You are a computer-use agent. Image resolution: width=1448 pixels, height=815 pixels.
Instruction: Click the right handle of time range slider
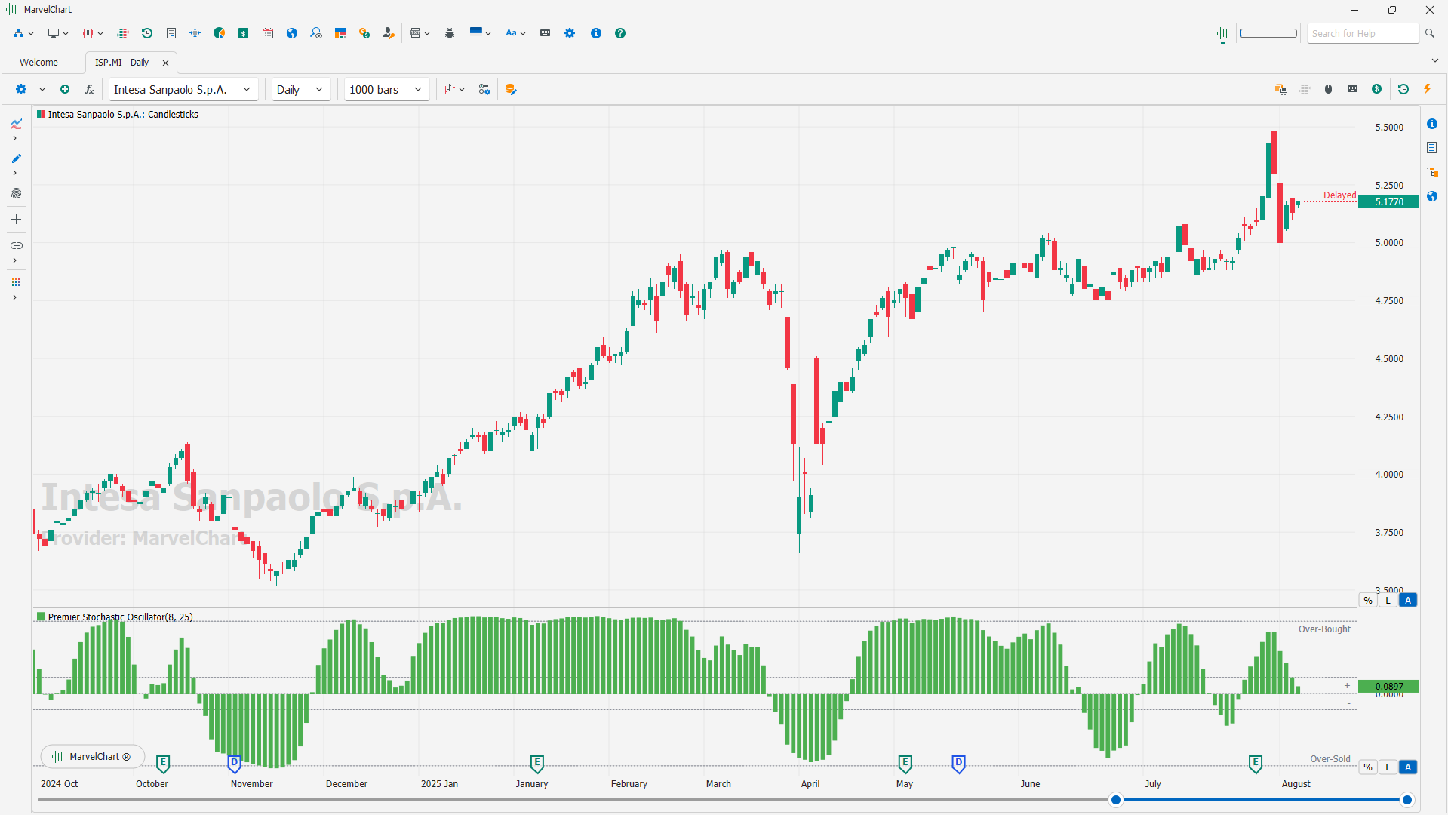pyautogui.click(x=1407, y=800)
